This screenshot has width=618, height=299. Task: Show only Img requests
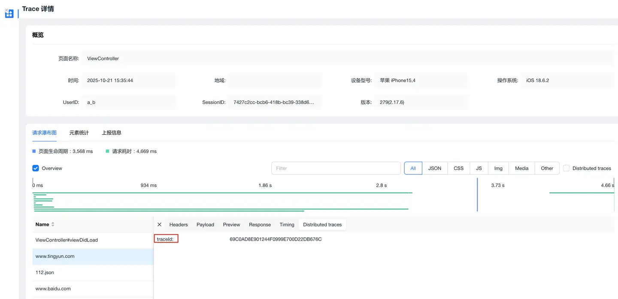[498, 168]
